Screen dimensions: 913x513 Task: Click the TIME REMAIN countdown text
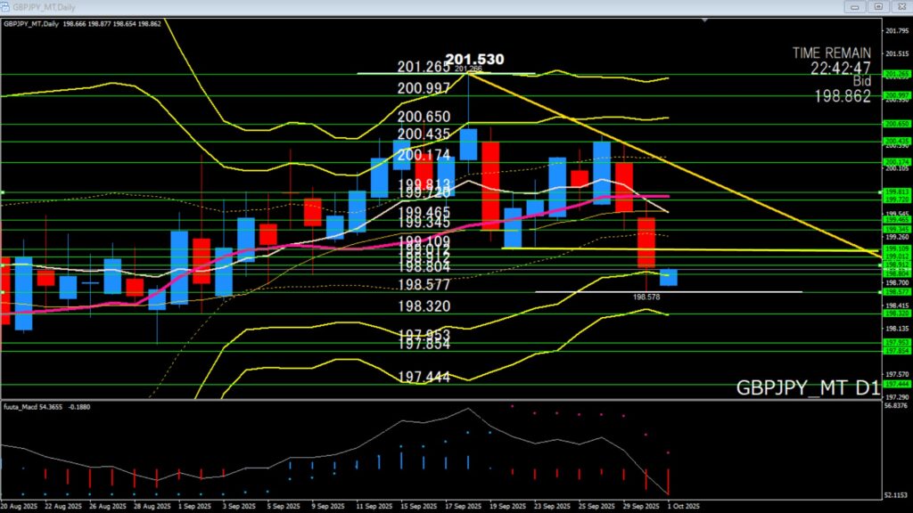pos(831,60)
